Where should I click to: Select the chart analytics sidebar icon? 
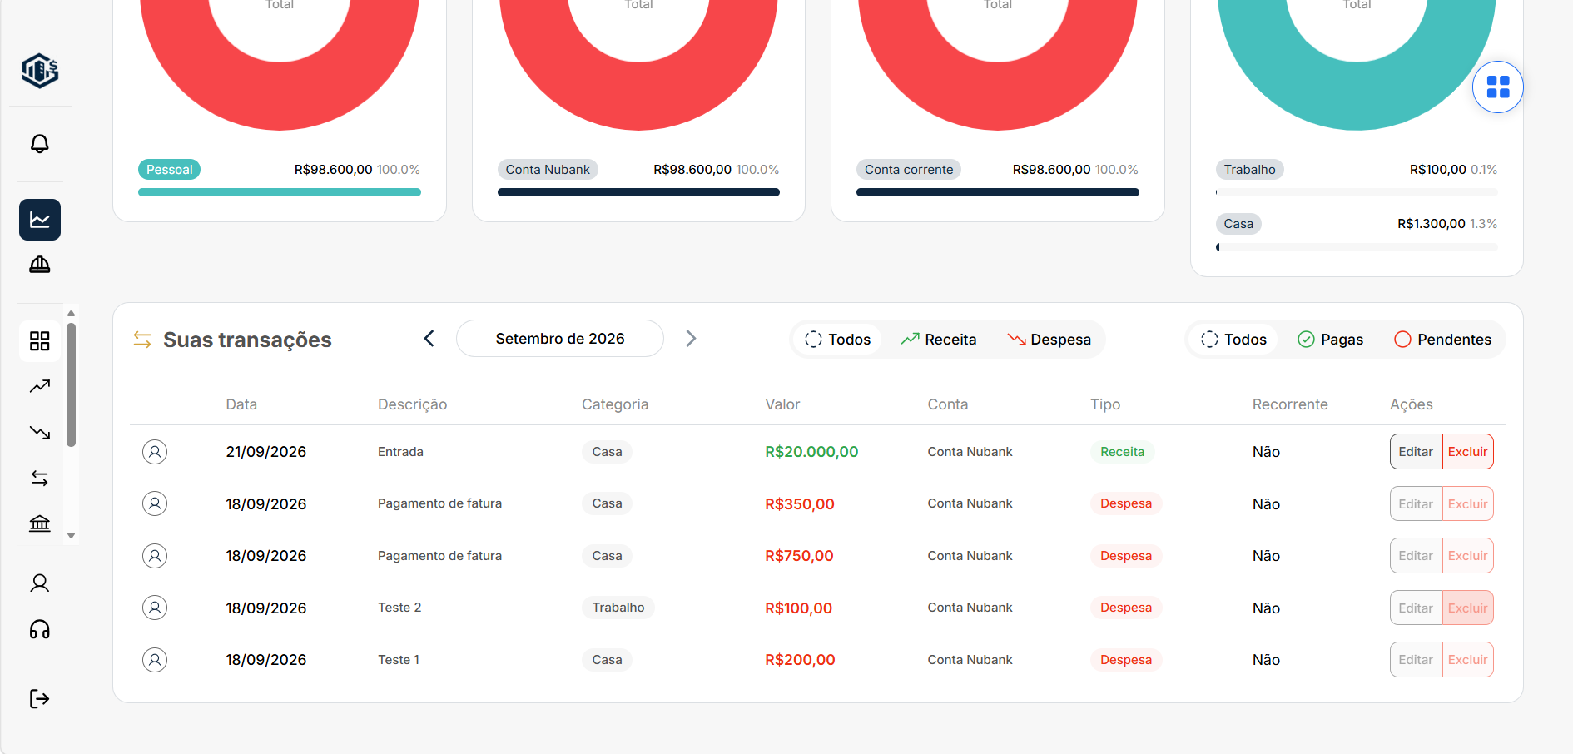(x=40, y=220)
